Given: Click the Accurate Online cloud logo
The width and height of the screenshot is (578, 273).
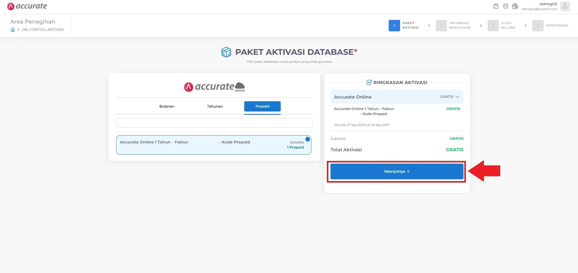Looking at the screenshot, I should [x=214, y=87].
